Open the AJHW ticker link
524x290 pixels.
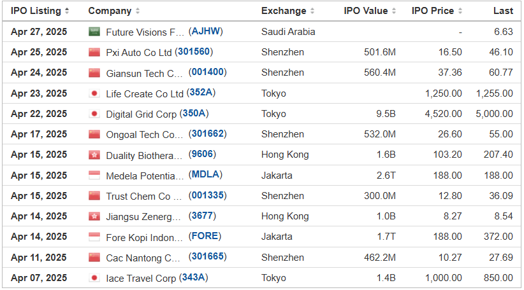pyautogui.click(x=205, y=31)
